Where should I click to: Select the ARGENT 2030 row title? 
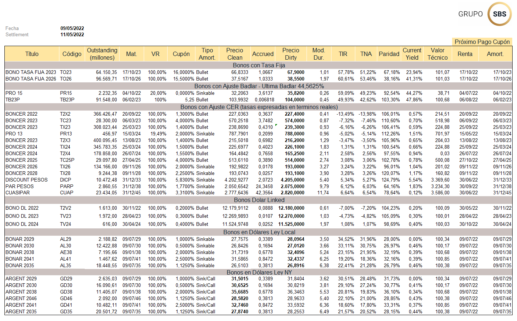[x=21, y=285]
